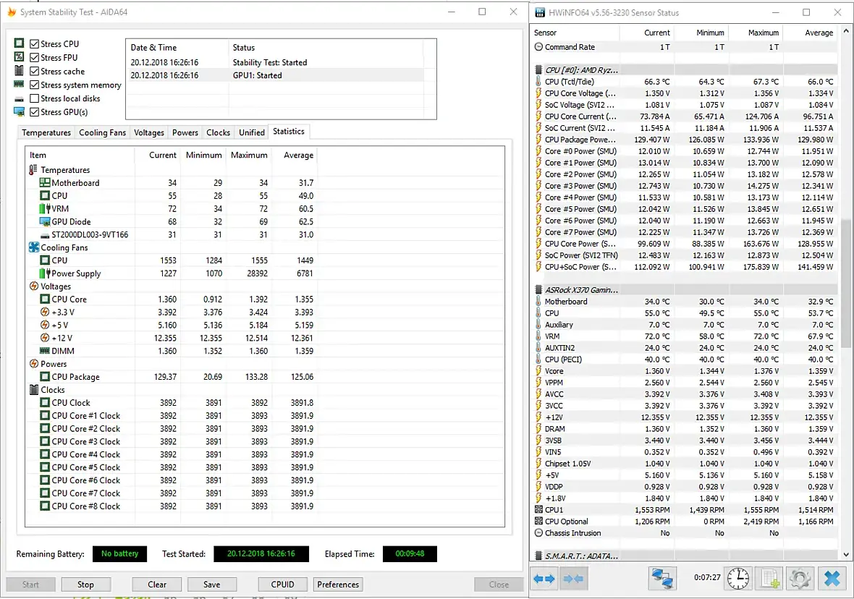This screenshot has height=599, width=854.
Task: Click the VRM row icon in AIDA64
Action: pyautogui.click(x=45, y=208)
